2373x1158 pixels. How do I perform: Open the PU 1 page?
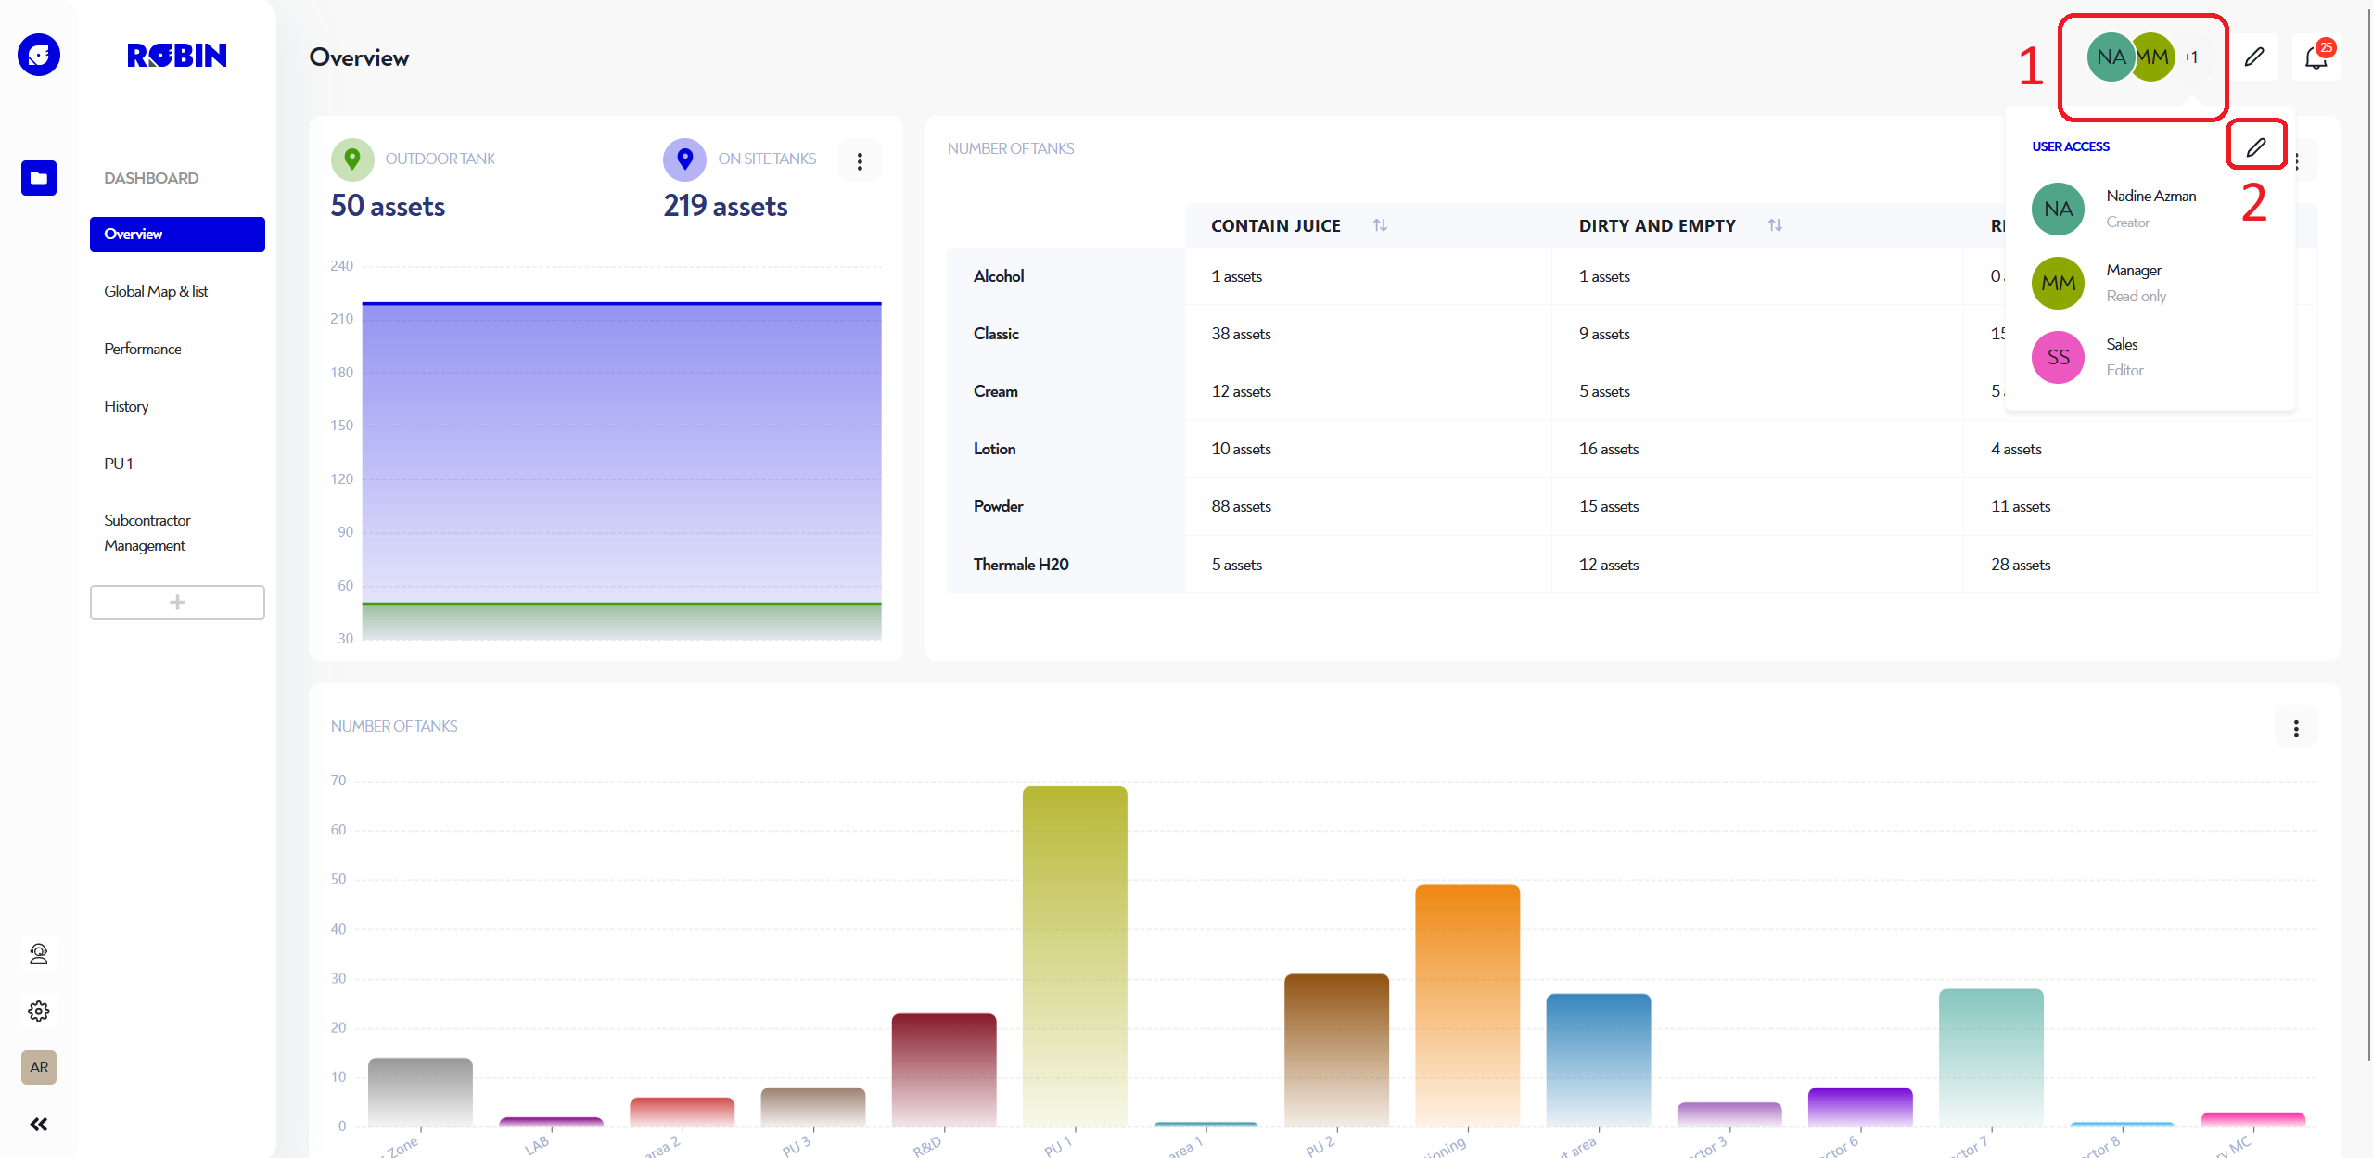coord(119,464)
